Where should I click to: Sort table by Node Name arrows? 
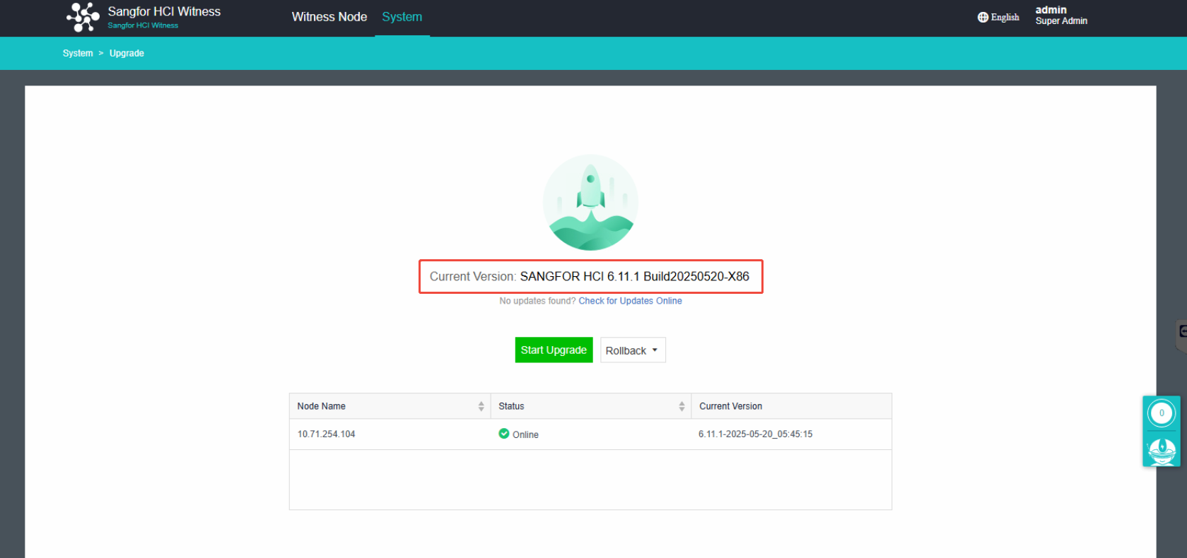481,406
